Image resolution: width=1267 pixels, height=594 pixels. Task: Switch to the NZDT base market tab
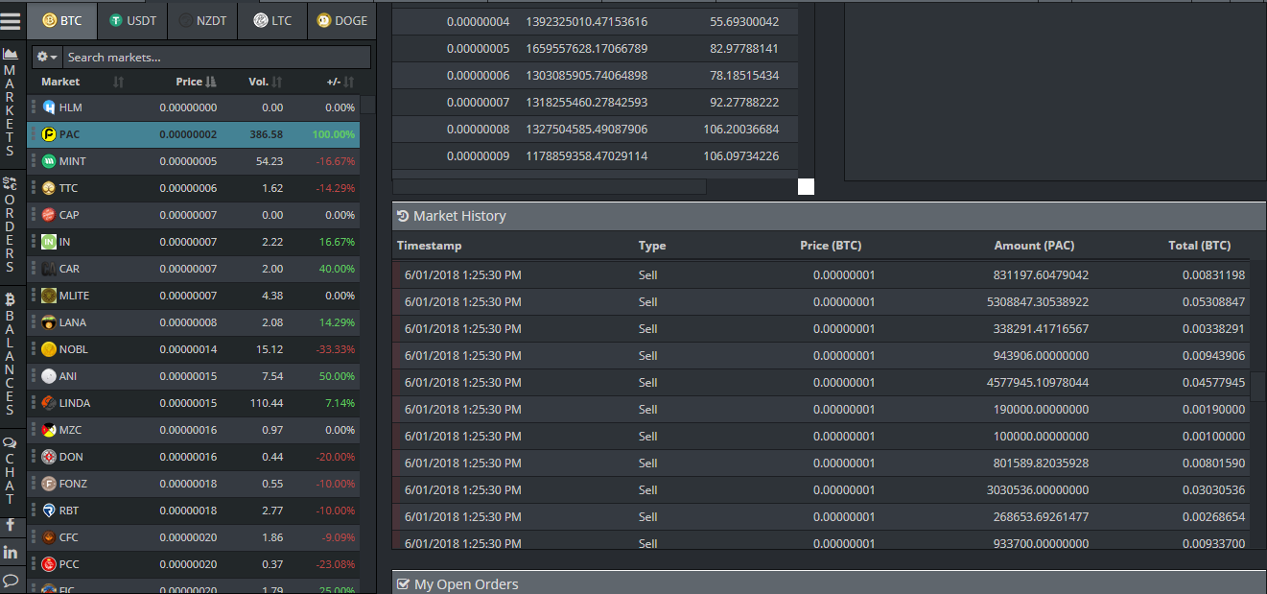[x=202, y=20]
